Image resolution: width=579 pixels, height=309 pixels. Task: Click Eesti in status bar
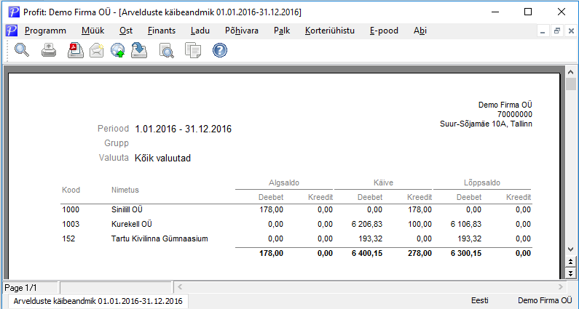[480, 300]
